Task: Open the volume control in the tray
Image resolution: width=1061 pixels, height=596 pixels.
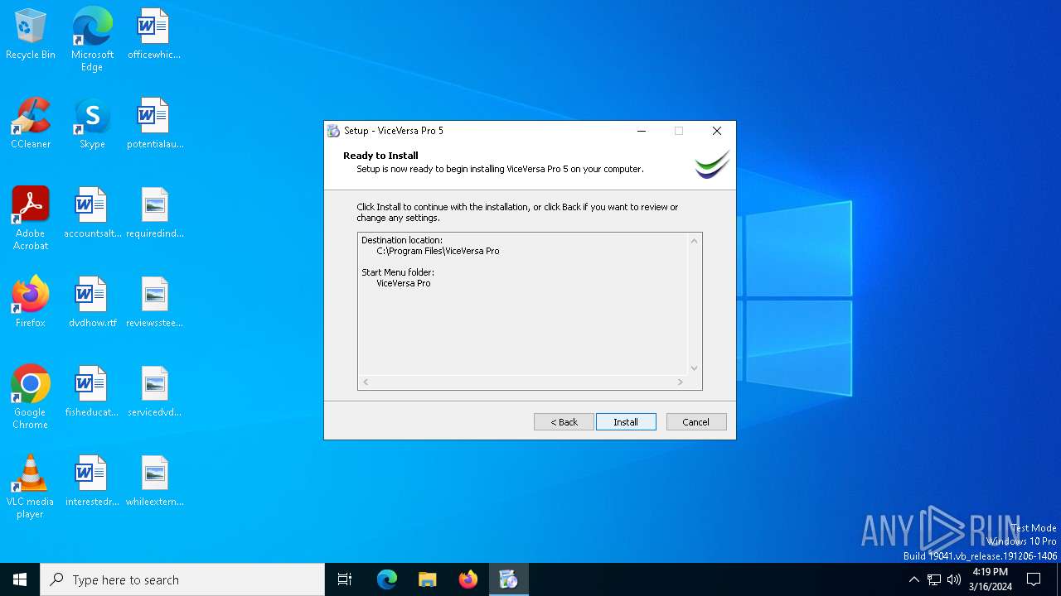Action: click(954, 579)
